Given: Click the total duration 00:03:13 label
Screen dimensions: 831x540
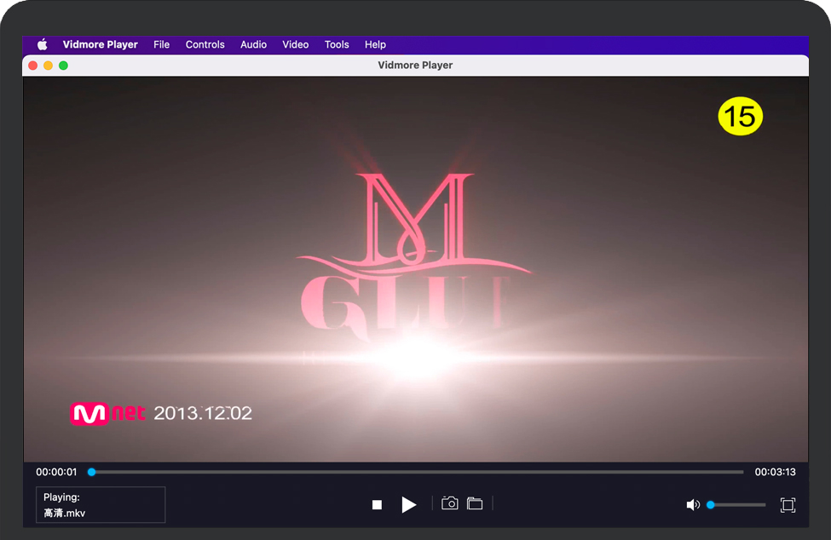Looking at the screenshot, I should tap(775, 472).
